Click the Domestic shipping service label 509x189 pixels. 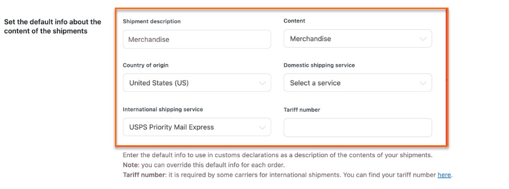click(x=319, y=66)
